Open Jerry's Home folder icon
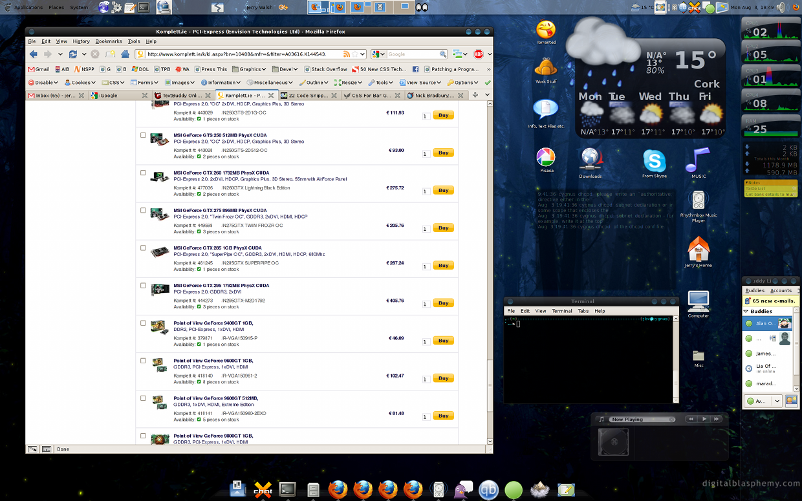The height and width of the screenshot is (501, 802). pyautogui.click(x=698, y=248)
